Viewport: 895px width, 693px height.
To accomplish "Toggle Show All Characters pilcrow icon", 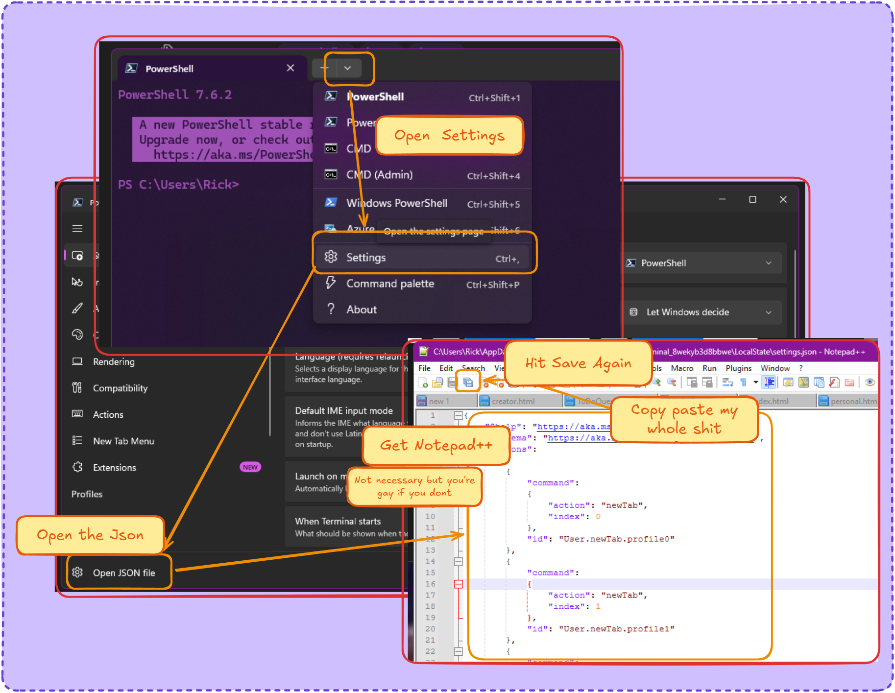I will pos(743,382).
